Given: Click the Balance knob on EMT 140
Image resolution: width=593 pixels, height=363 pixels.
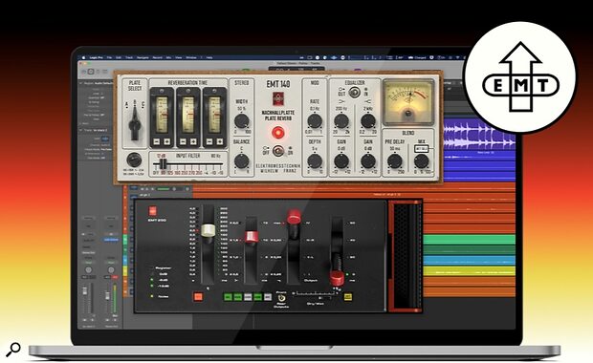Looking at the screenshot, I should coord(241,161).
